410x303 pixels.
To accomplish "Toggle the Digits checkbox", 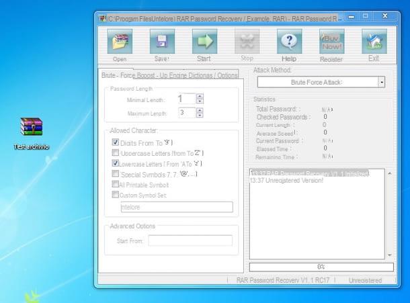I will click(116, 142).
